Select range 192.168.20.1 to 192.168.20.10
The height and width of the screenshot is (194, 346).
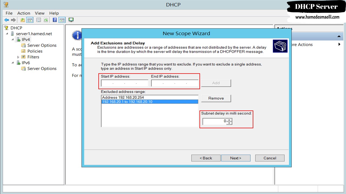click(x=150, y=102)
